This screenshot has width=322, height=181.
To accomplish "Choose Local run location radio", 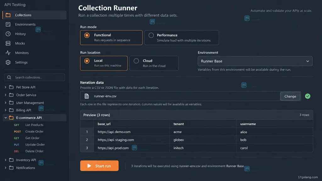I will (x=87, y=61).
